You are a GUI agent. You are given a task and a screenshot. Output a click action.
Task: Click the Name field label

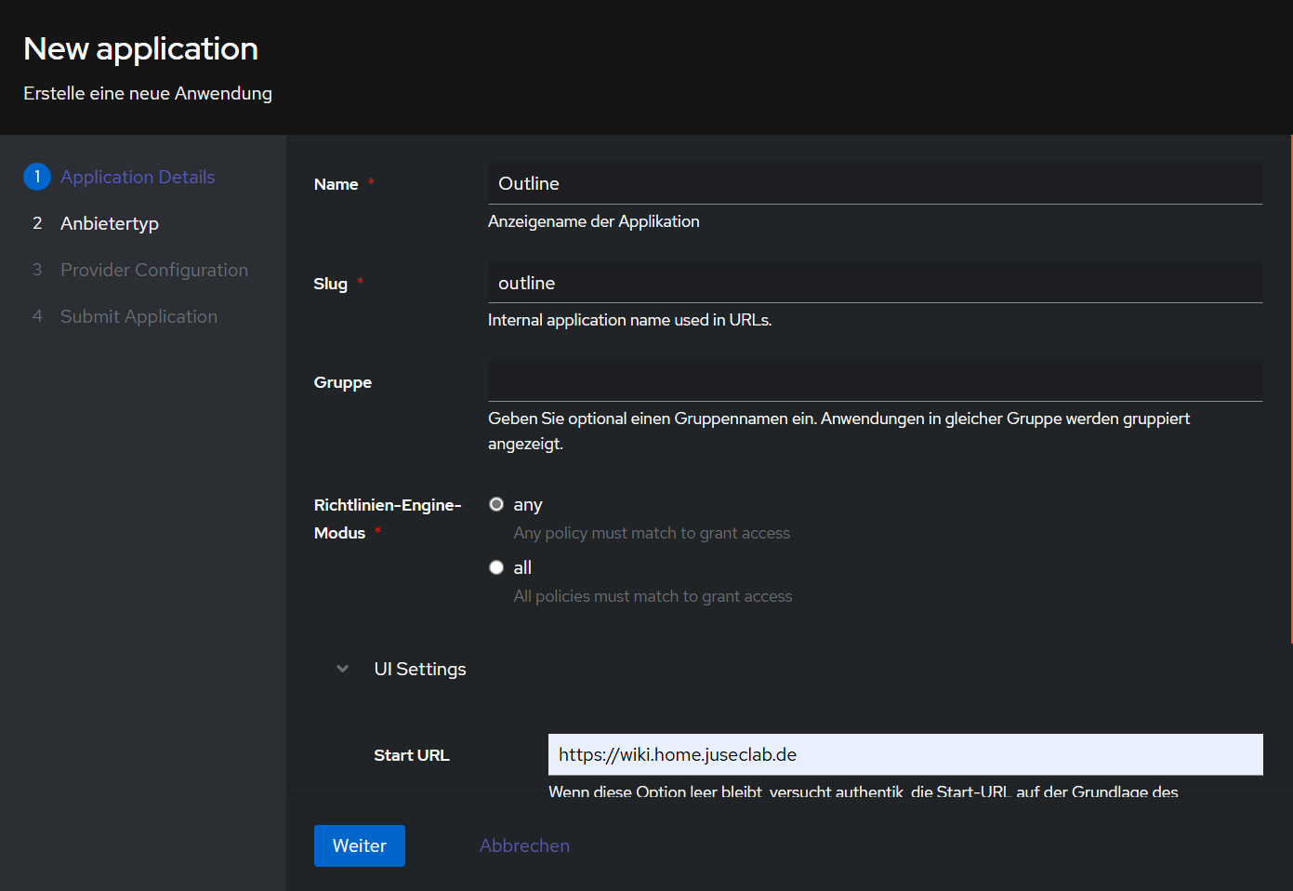tap(336, 184)
